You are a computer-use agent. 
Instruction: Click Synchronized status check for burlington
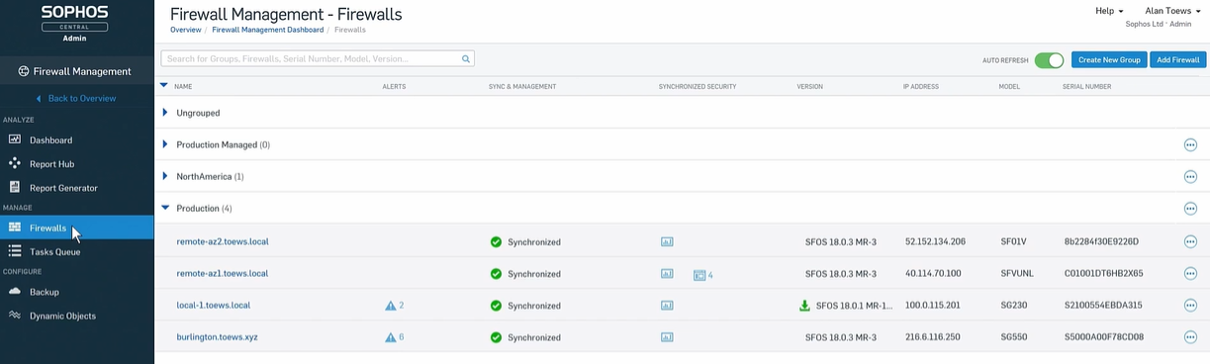[x=496, y=337]
